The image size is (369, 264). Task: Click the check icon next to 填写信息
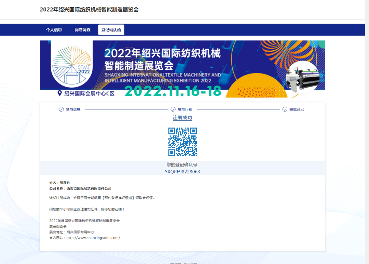click(61, 109)
